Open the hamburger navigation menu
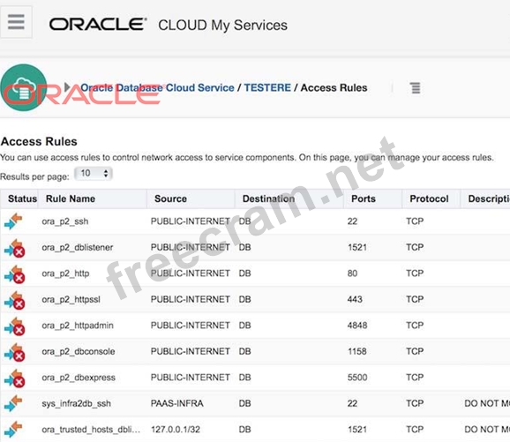Viewport: 510px width, 442px height. point(16,22)
